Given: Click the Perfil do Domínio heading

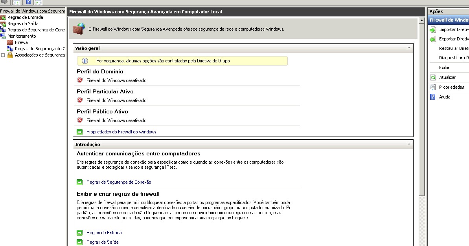Looking at the screenshot, I should coord(100,71).
